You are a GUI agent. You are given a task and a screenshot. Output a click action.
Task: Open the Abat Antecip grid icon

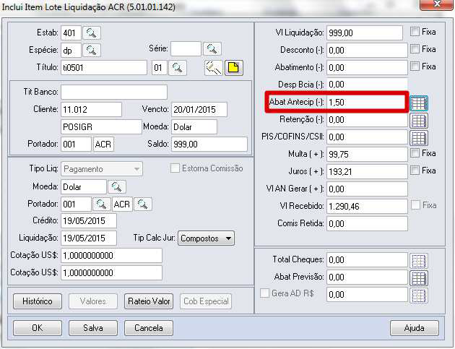click(418, 103)
